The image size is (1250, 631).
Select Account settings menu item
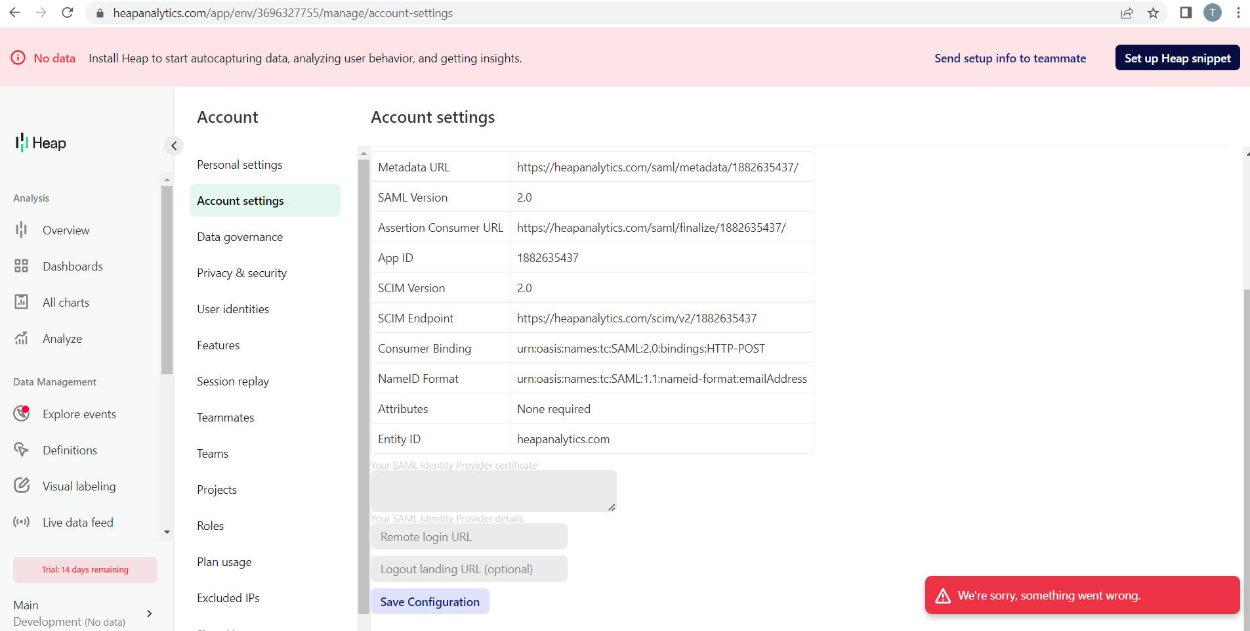(265, 200)
